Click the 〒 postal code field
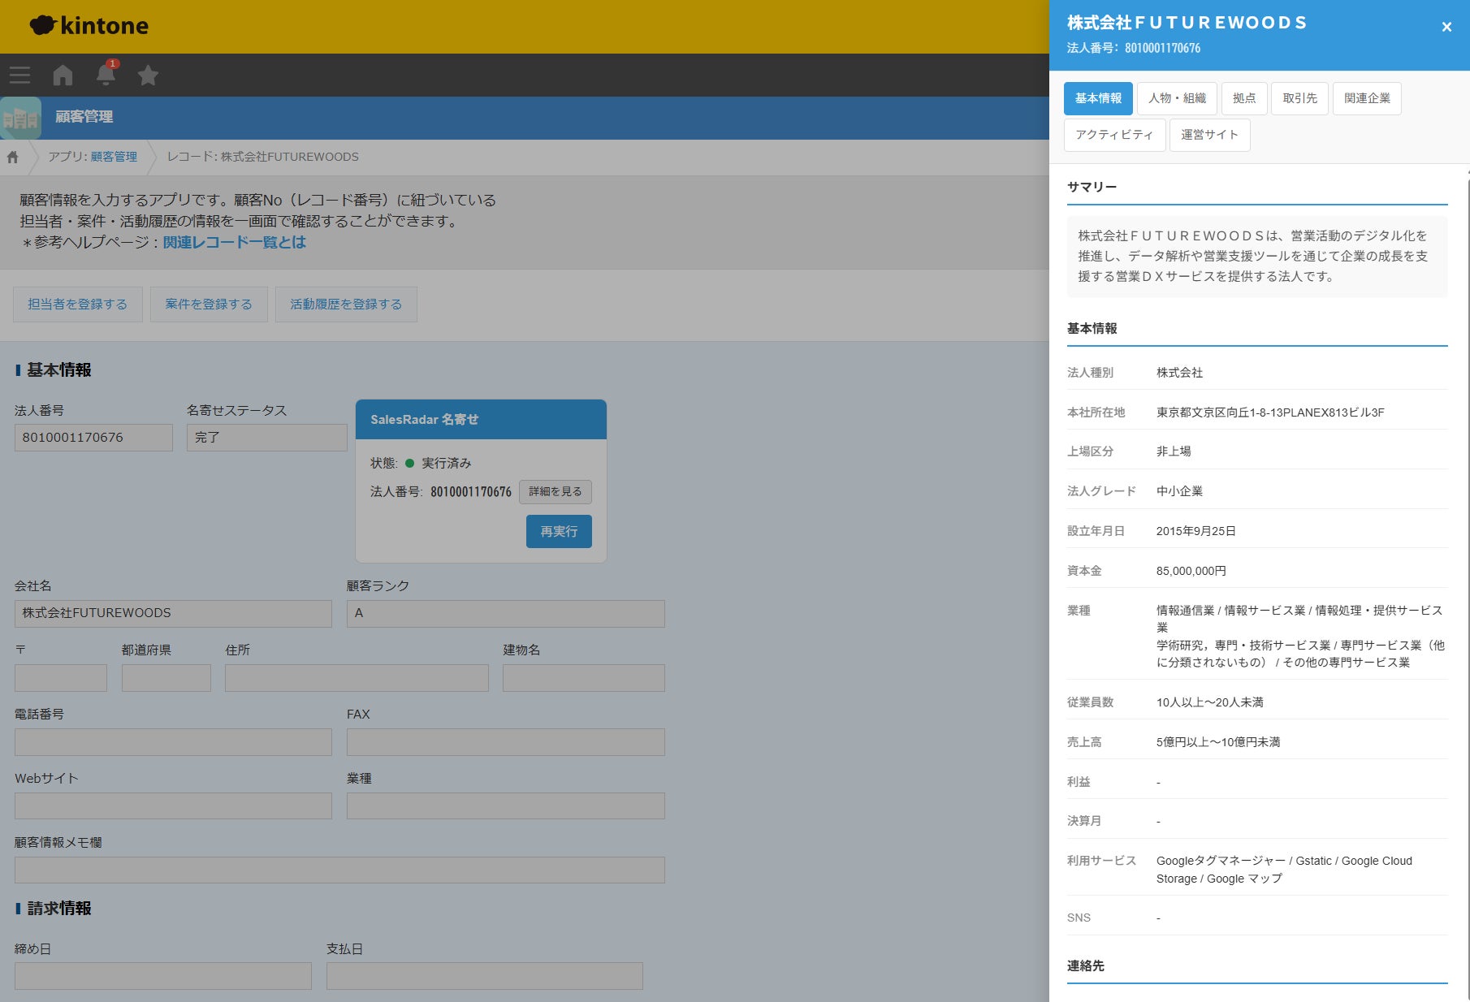The height and width of the screenshot is (1002, 1470). coord(61,678)
